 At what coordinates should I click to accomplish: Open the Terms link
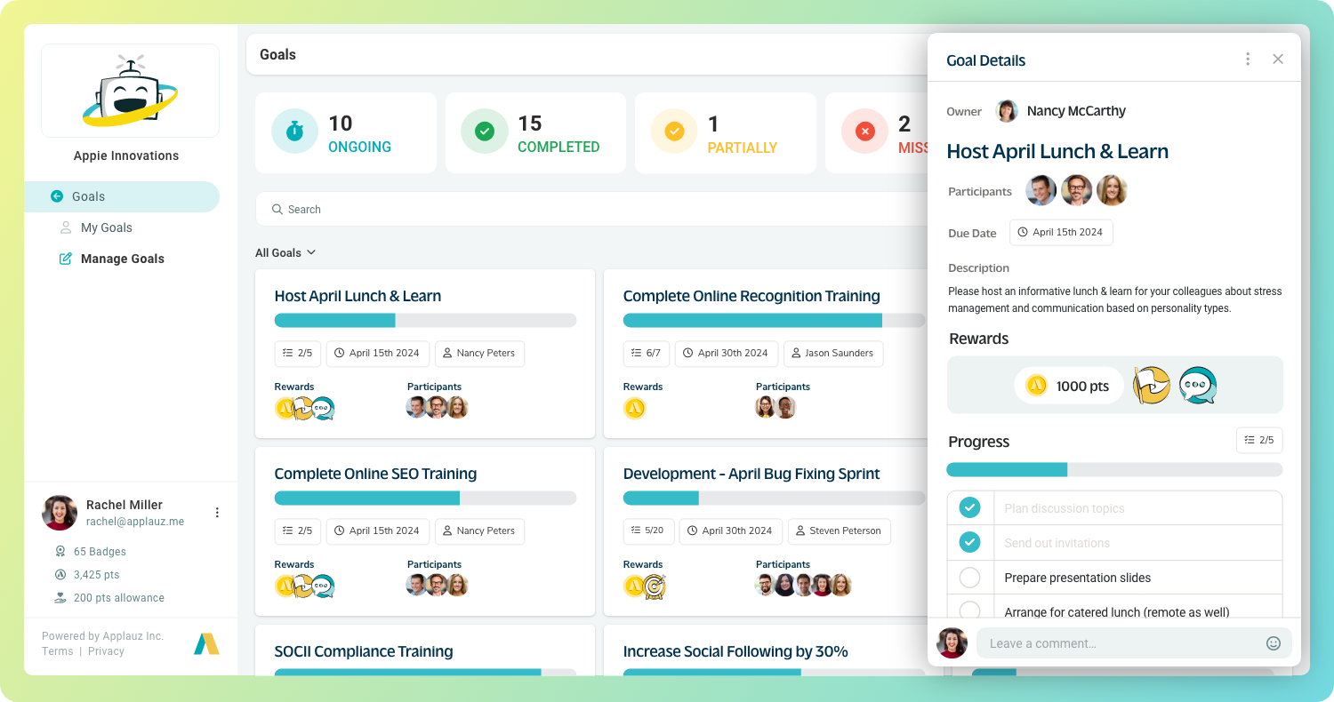click(x=57, y=651)
